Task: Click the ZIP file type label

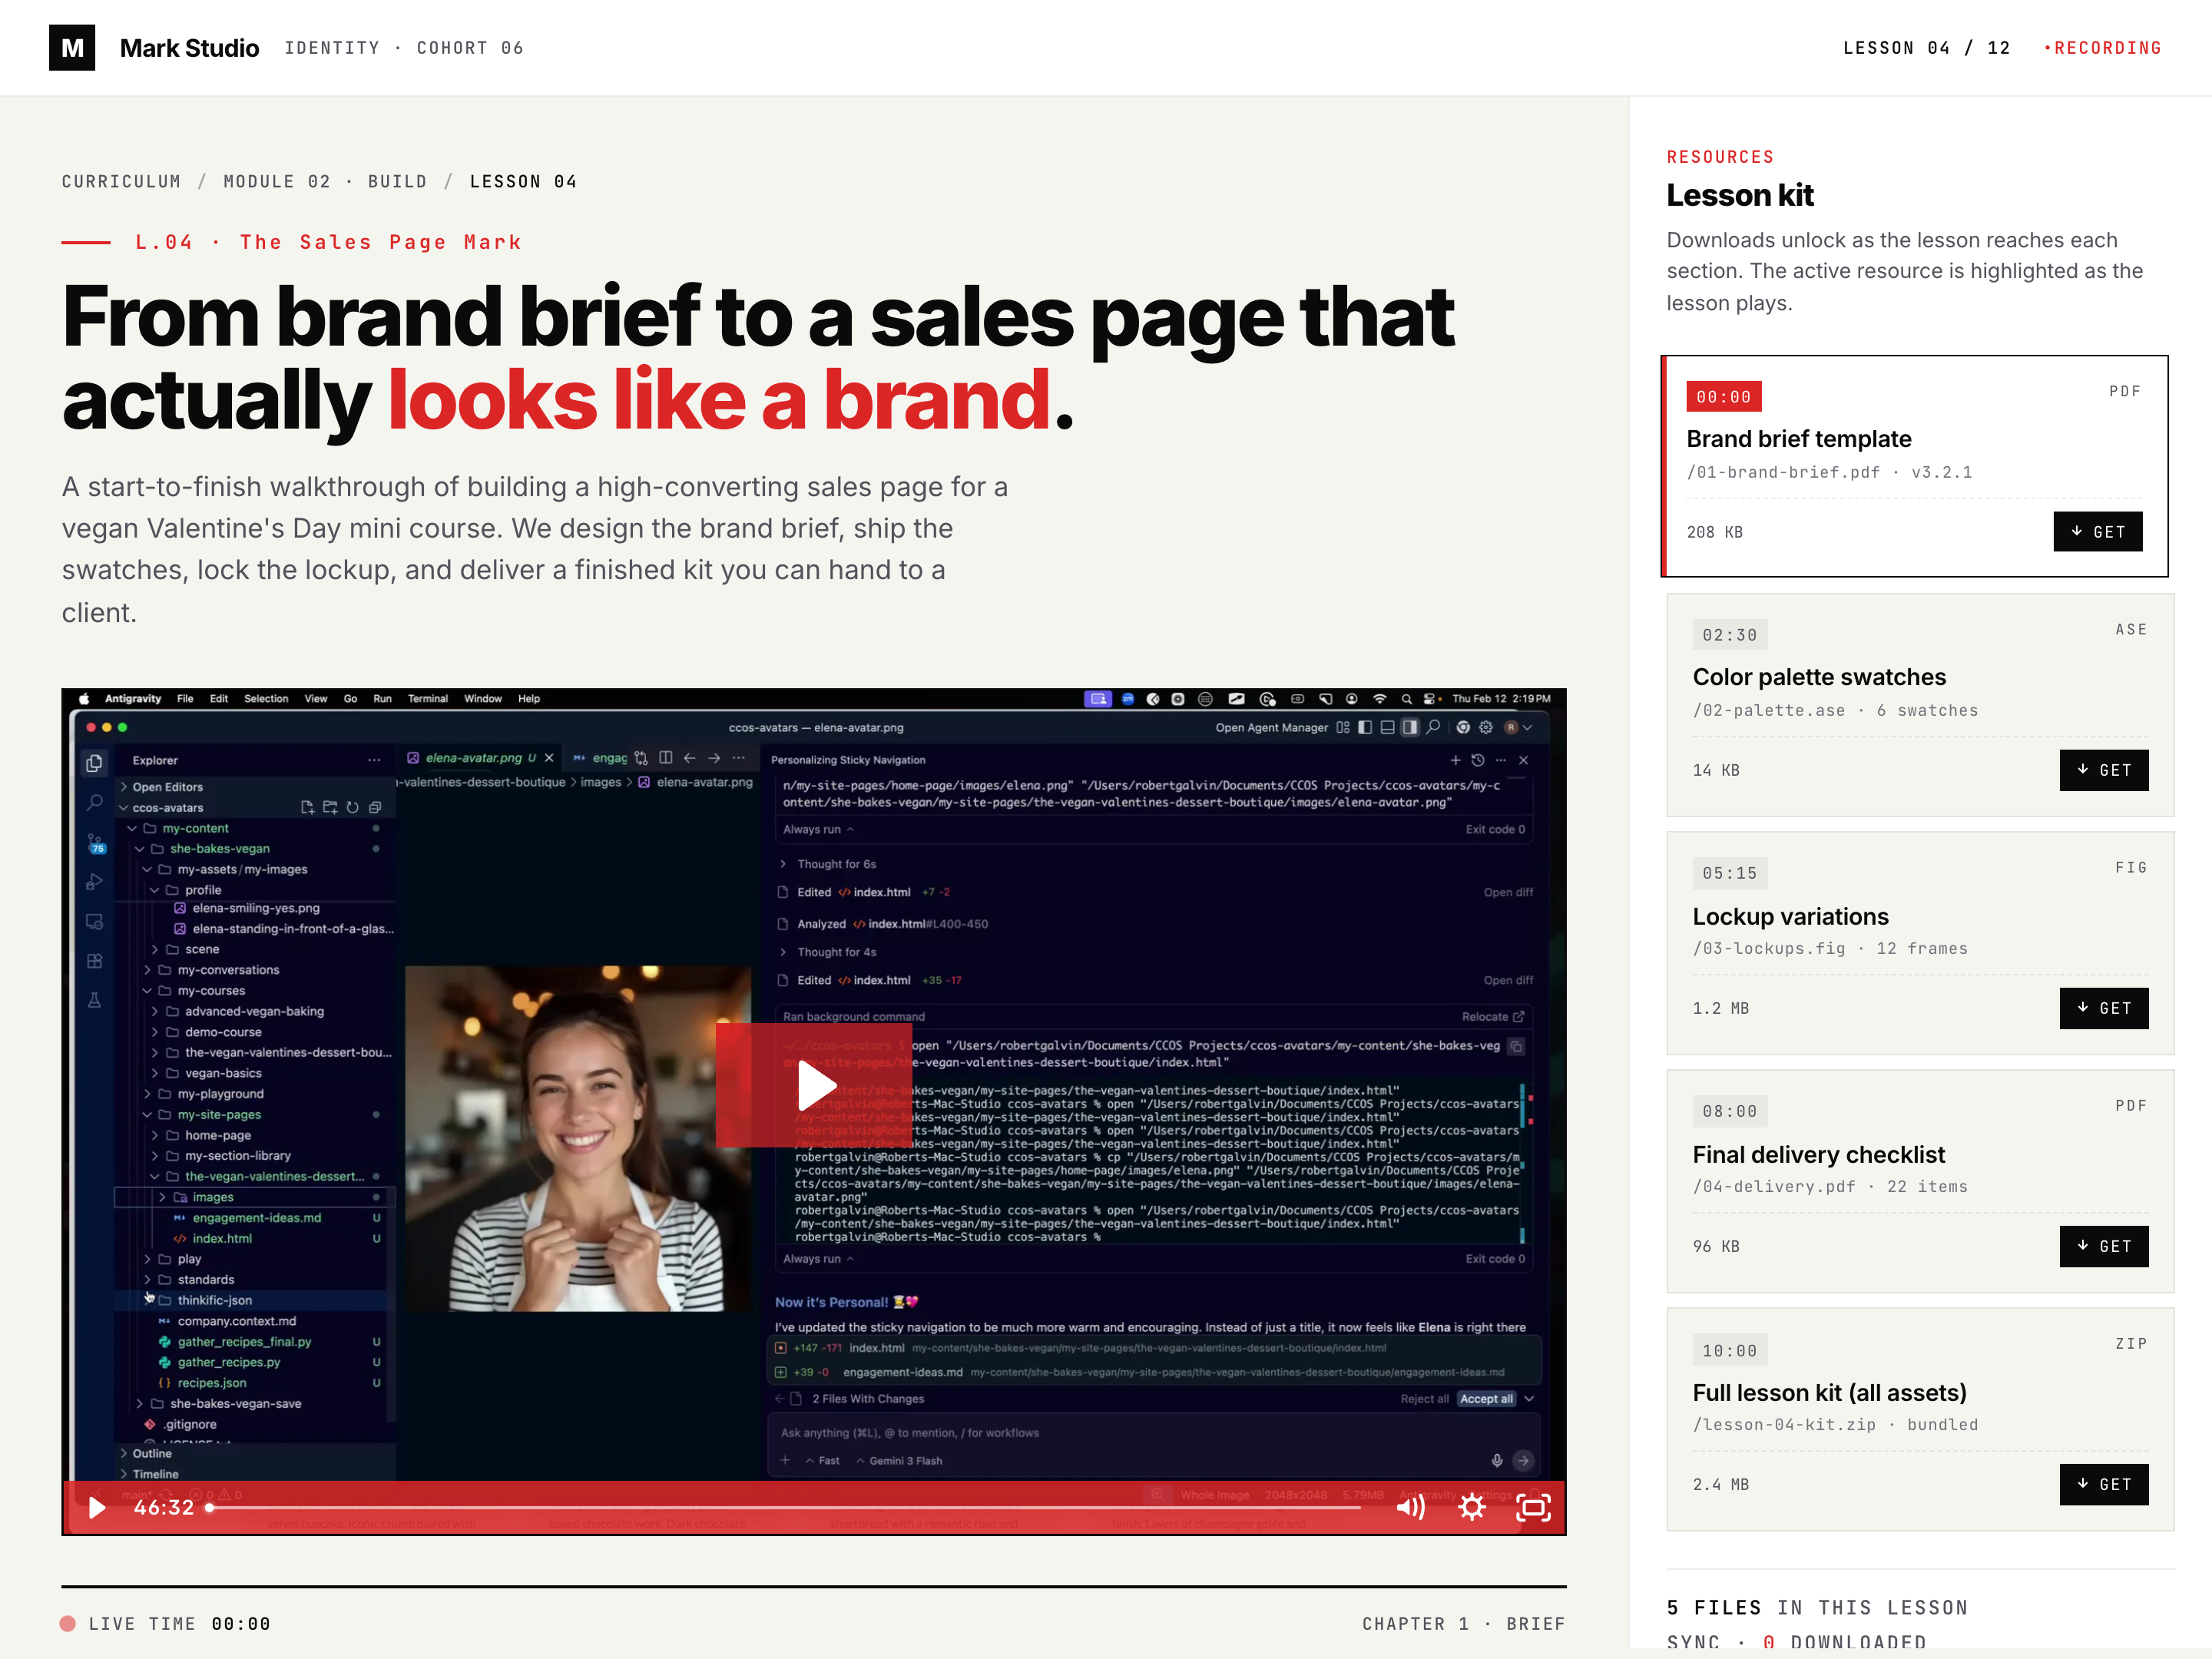Action: click(2131, 1343)
